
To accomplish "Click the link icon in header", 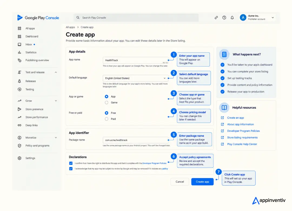I will [x=216, y=18].
